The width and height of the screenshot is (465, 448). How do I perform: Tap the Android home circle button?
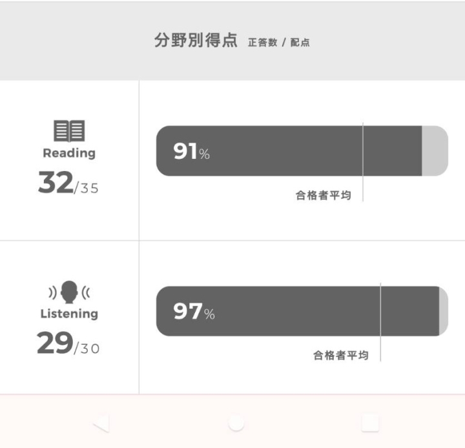(x=236, y=423)
